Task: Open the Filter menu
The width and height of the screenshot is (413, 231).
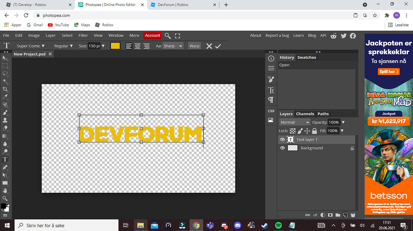Action: pyautogui.click(x=83, y=35)
